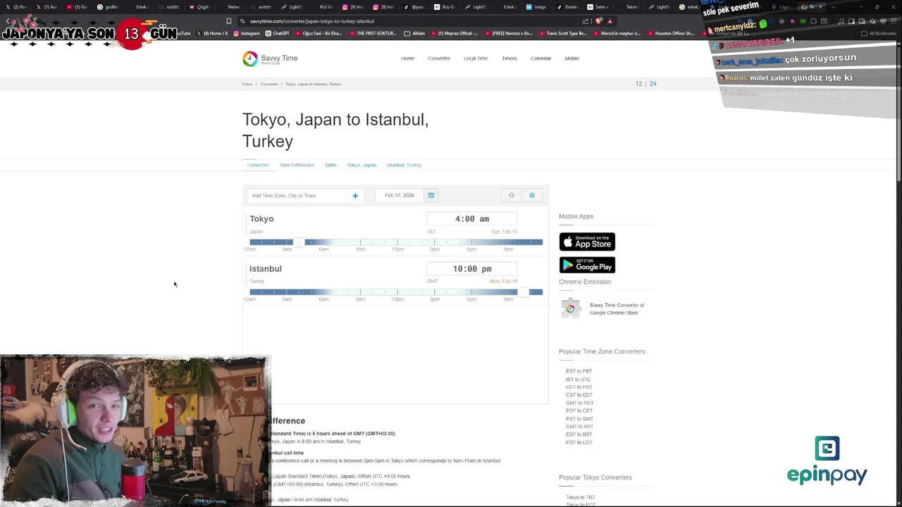
Task: Open the Houston Officer Sh... bookmark
Action: click(671, 33)
